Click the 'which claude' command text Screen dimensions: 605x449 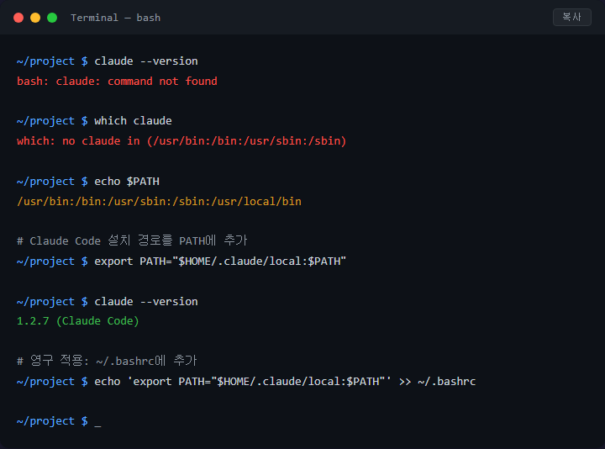coord(133,121)
